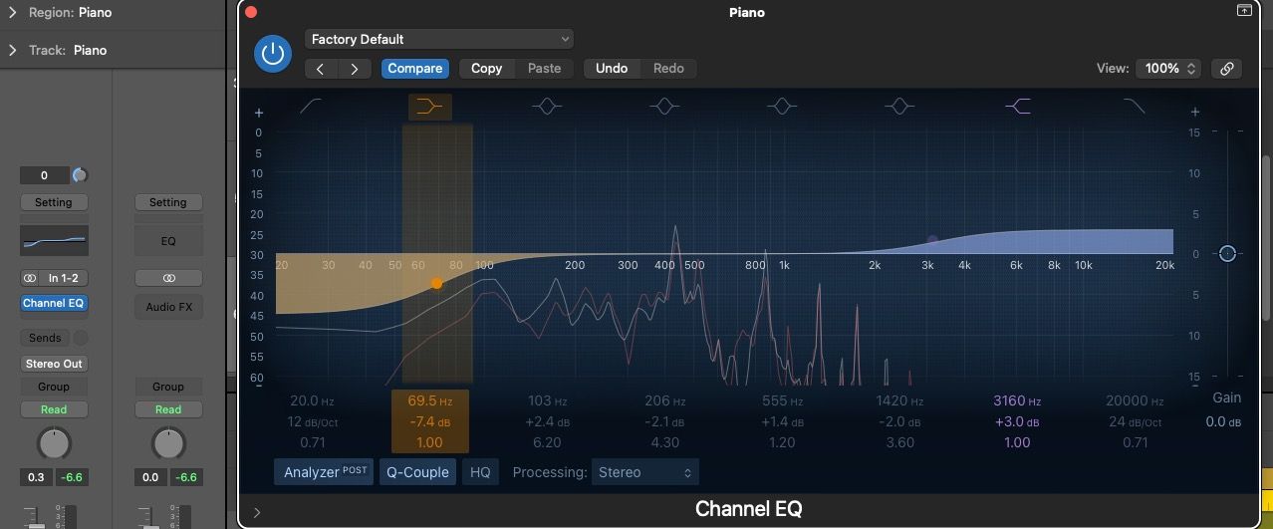Open the Processing Stereo dropdown

[x=645, y=472]
